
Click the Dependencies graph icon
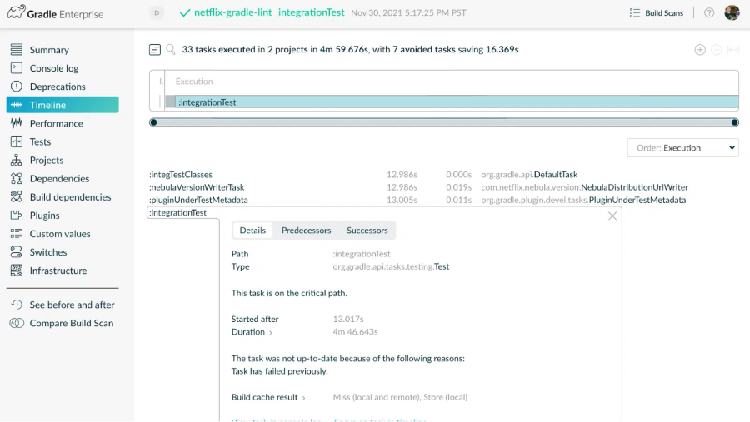coord(17,178)
